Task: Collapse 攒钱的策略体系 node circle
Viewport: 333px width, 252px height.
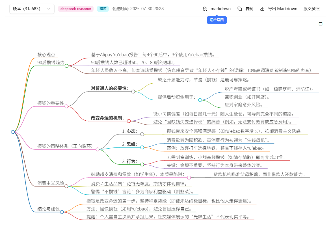Action: tap(98, 149)
